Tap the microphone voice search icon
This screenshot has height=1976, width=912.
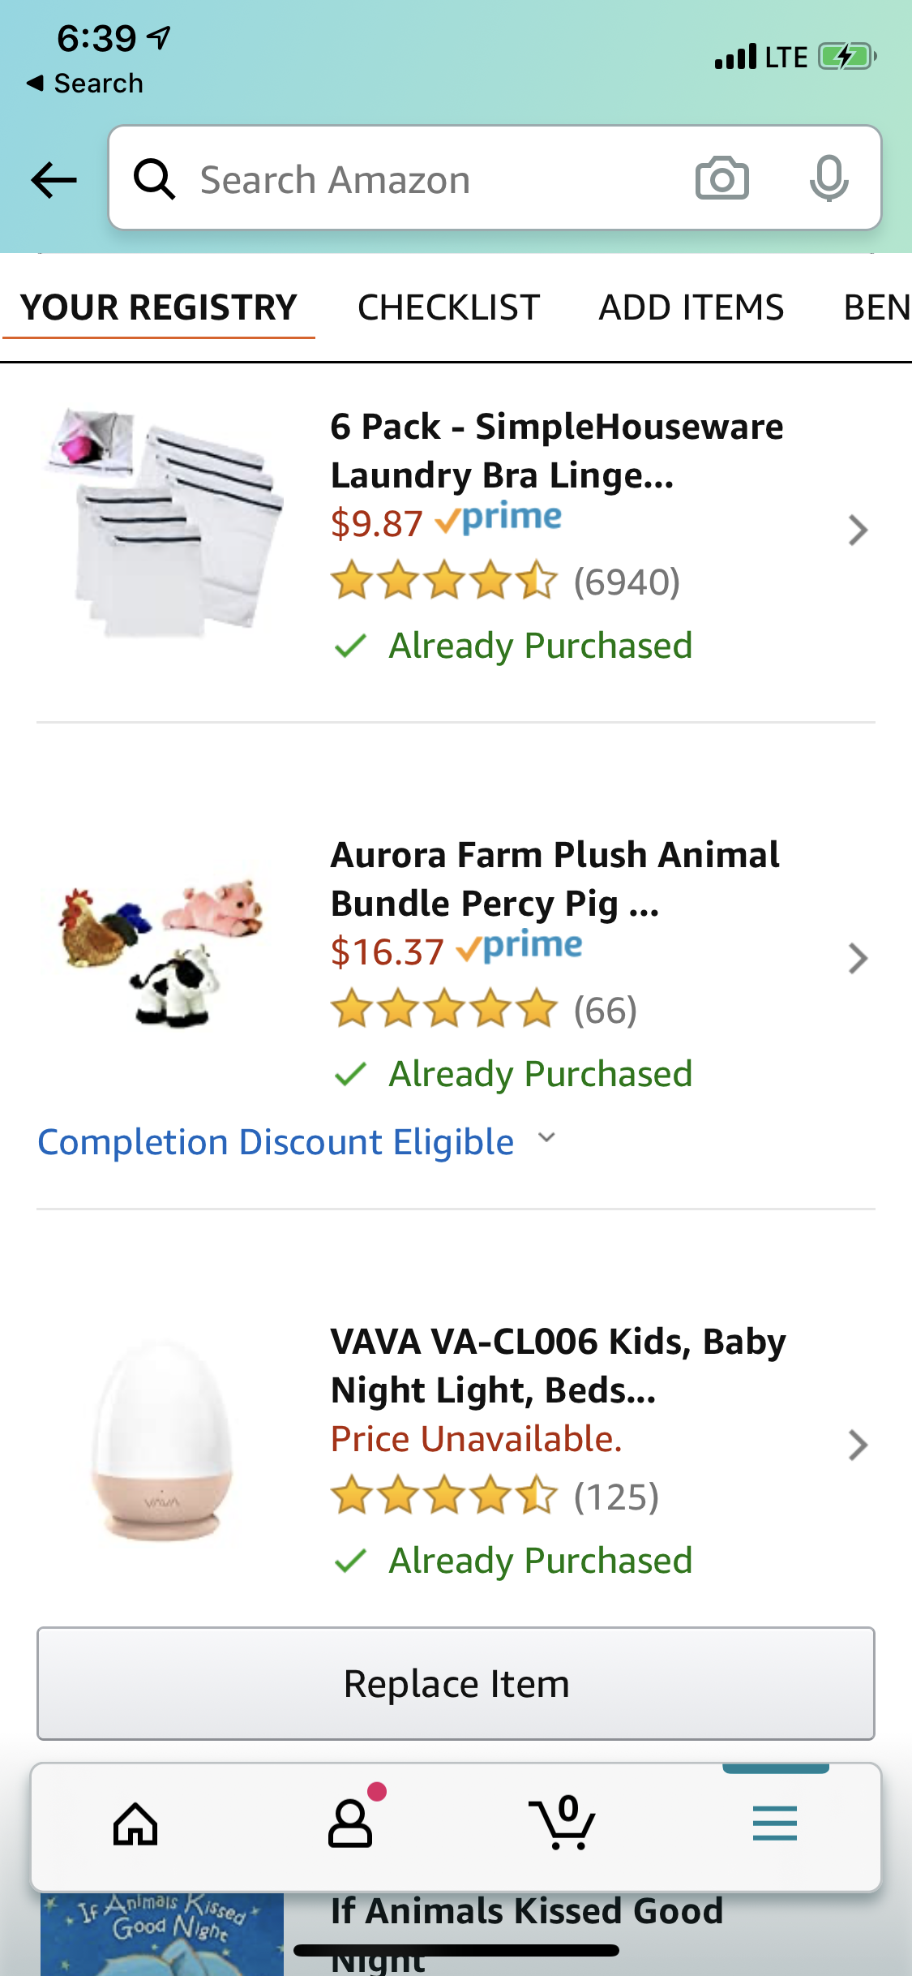[829, 178]
